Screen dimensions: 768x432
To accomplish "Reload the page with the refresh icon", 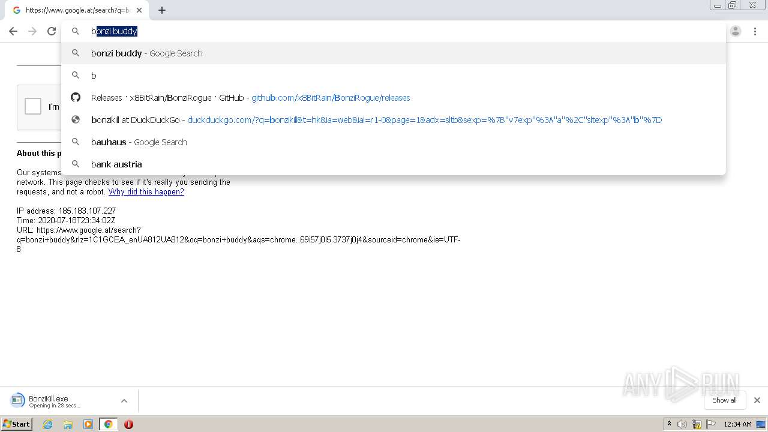I will click(x=52, y=31).
